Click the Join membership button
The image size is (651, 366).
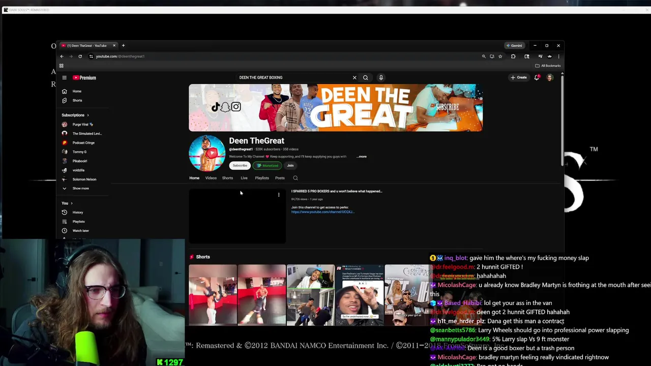290,166
